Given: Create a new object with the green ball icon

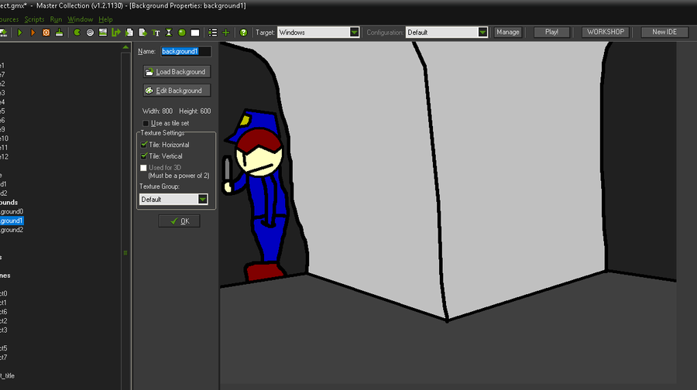Looking at the screenshot, I should click(x=182, y=32).
